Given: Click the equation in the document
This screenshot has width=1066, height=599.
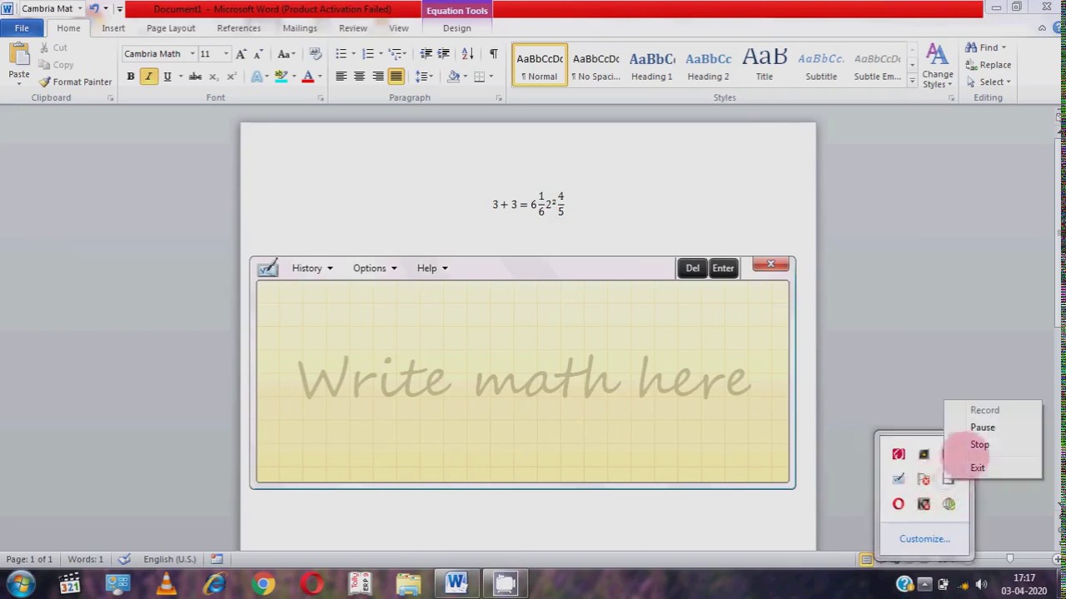Looking at the screenshot, I should (x=528, y=204).
